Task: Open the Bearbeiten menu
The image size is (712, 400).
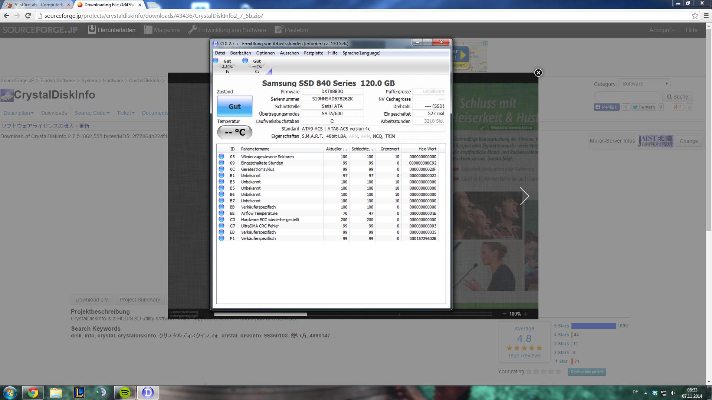Action: coord(240,53)
